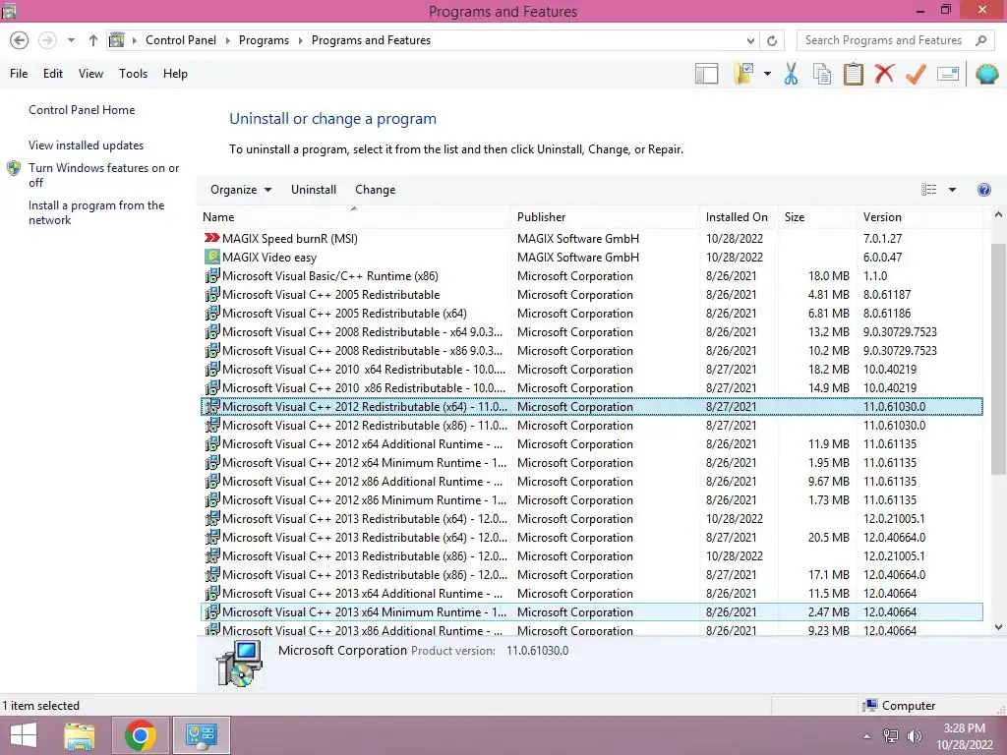Click the Control Panel icon in address bar
Image resolution: width=1007 pixels, height=755 pixels.
coord(116,39)
